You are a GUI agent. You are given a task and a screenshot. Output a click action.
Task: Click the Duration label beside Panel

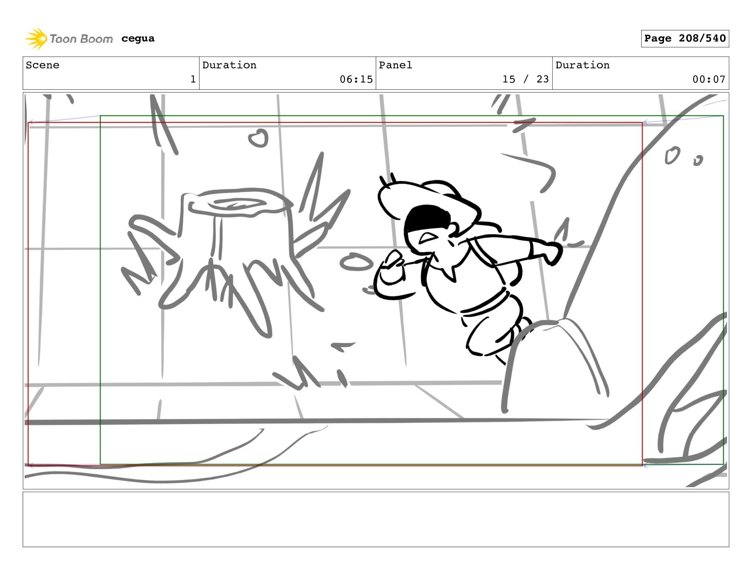(582, 65)
